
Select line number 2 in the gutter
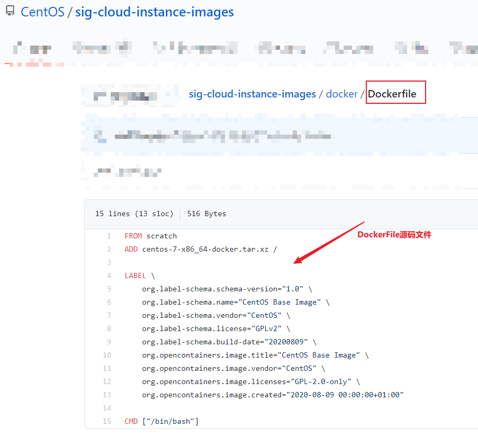(x=109, y=250)
